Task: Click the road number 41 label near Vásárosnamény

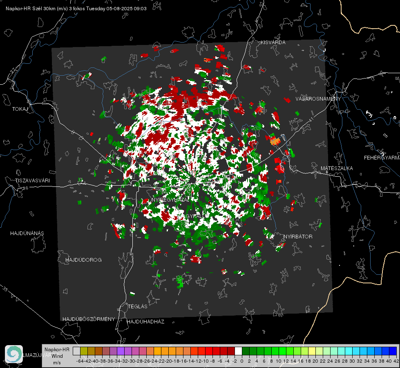Action: click(x=311, y=119)
